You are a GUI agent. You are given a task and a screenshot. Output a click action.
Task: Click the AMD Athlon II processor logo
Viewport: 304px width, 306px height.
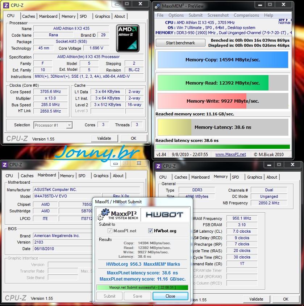point(128,38)
